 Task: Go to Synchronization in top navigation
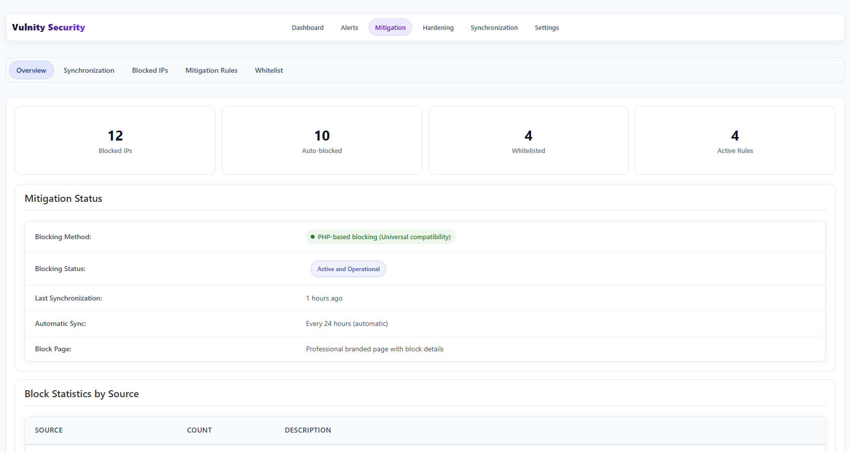tap(494, 27)
